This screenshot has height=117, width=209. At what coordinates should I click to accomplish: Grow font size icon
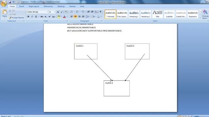click(x=58, y=12)
